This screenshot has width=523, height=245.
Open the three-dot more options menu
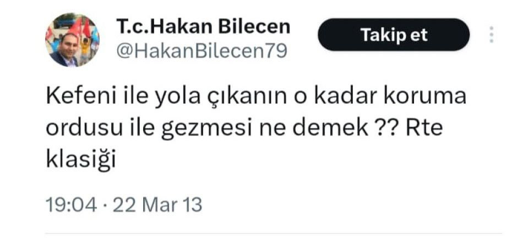491,35
